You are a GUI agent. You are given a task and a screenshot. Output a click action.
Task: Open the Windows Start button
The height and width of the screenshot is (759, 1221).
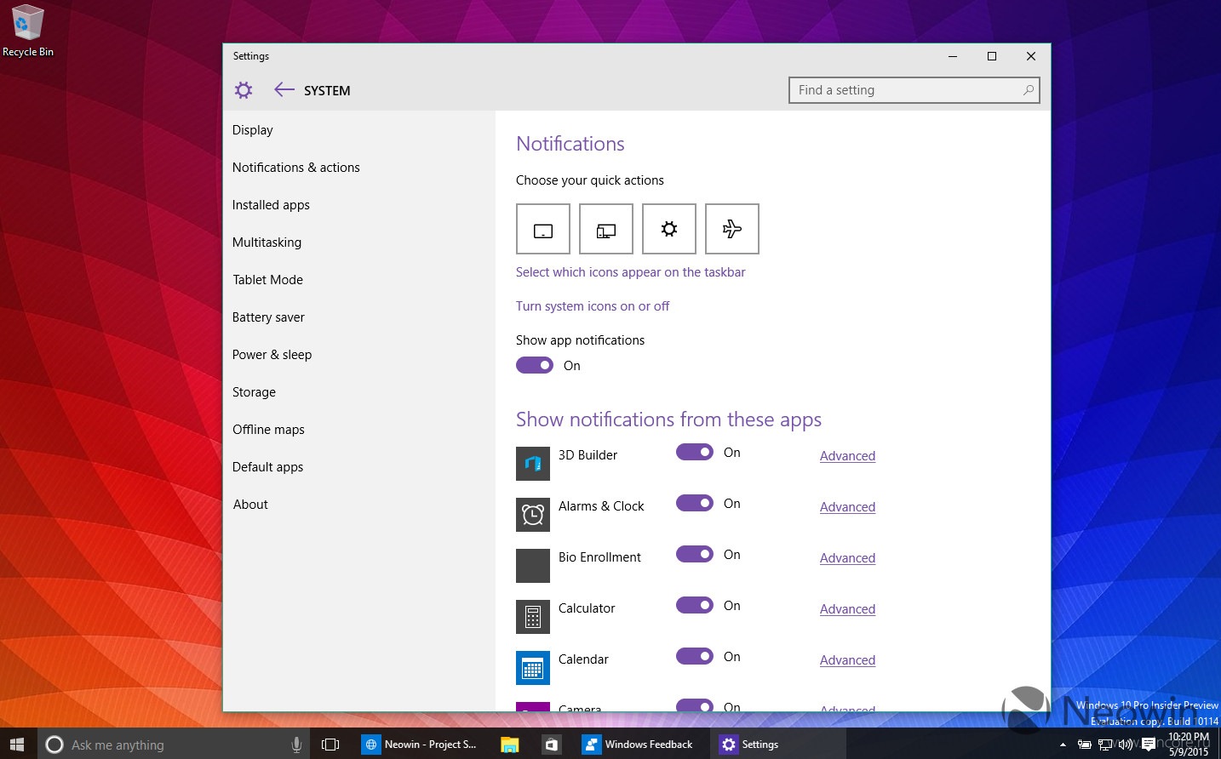[17, 745]
